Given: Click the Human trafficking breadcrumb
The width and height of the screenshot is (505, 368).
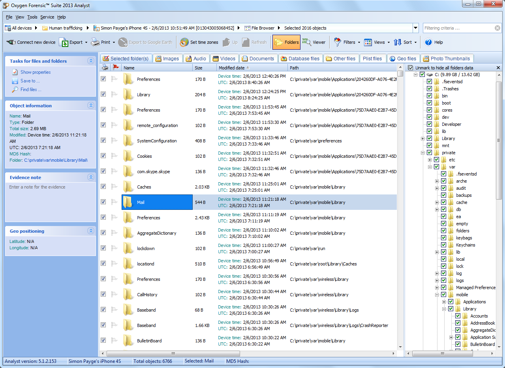Looking at the screenshot, I should coord(62,28).
